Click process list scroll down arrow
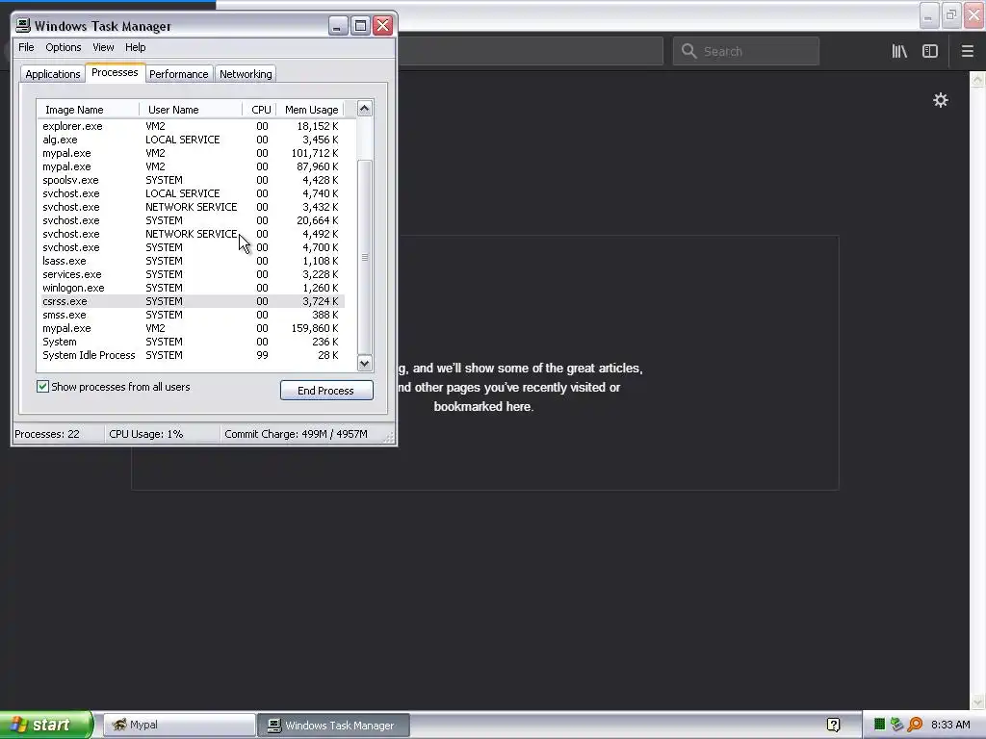 tap(365, 363)
